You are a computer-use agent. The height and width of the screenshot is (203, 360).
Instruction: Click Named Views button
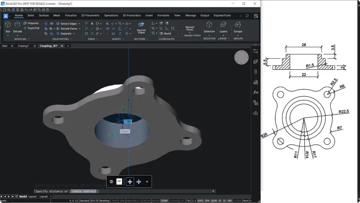(x=190, y=28)
